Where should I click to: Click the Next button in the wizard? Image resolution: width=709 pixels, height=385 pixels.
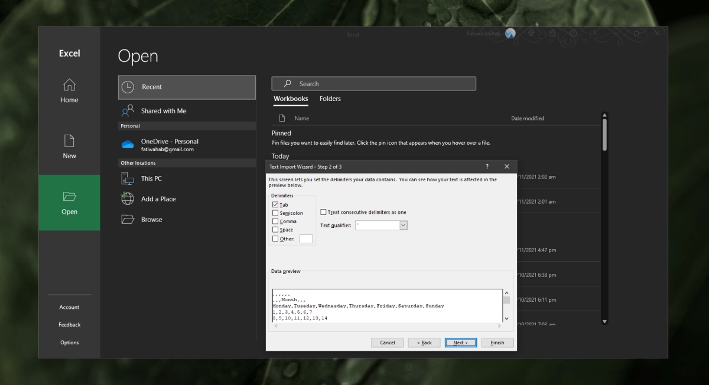pos(460,342)
